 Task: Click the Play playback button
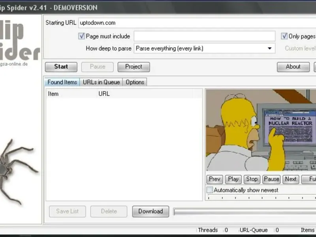233,179
